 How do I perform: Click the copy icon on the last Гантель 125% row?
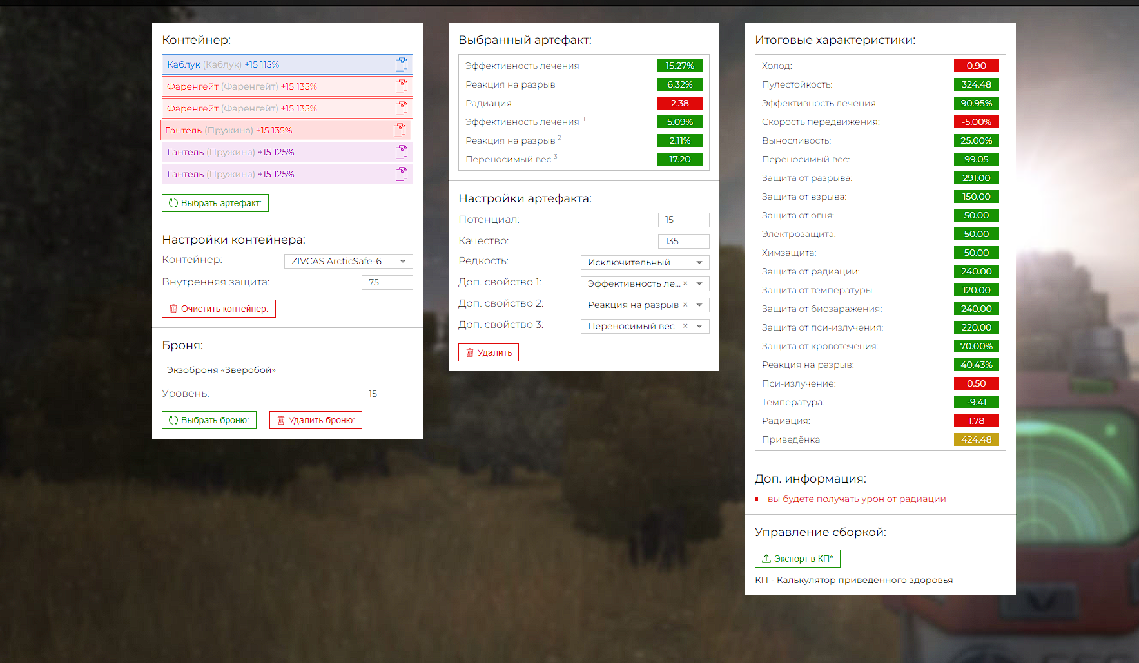[401, 174]
